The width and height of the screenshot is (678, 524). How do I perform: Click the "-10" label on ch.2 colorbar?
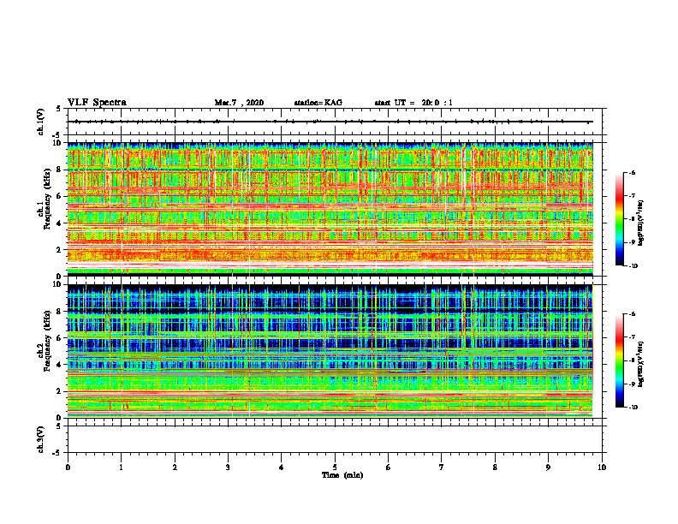633,408
